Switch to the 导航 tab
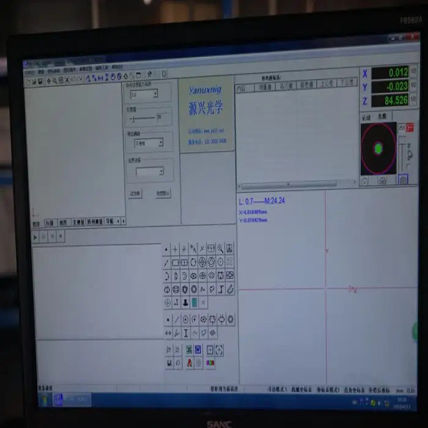The height and width of the screenshot is (428, 428). (x=109, y=221)
